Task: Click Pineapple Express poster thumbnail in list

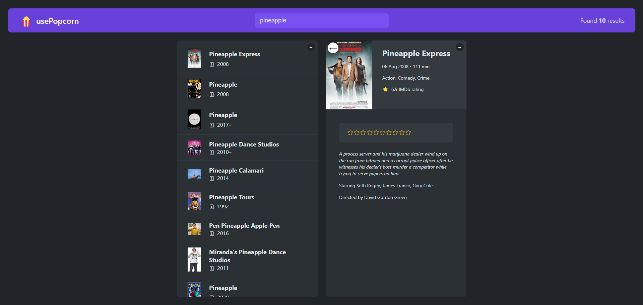Action: coord(194,59)
